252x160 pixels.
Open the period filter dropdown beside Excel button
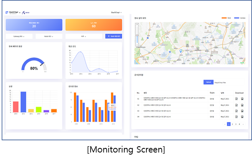[83, 36]
